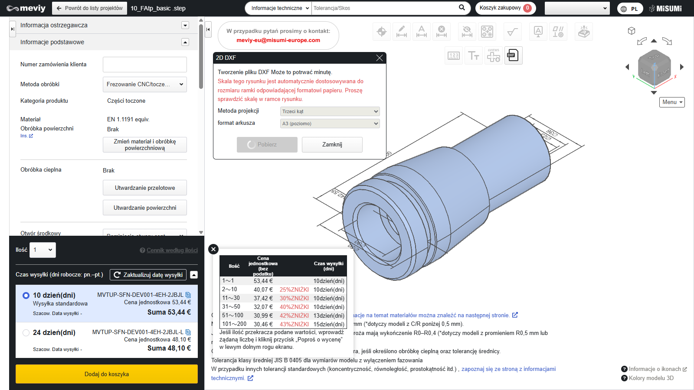Image resolution: width=694 pixels, height=390 pixels.
Task: Click the Numer zamówienia klienta input field
Action: tap(144, 65)
